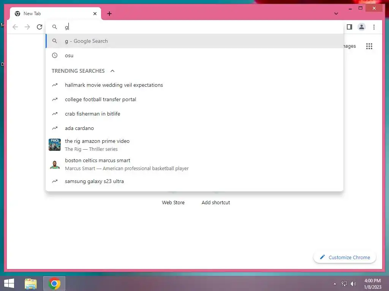Open the Windows Start menu
Screen dimensions: 389x291
(x=9, y=283)
